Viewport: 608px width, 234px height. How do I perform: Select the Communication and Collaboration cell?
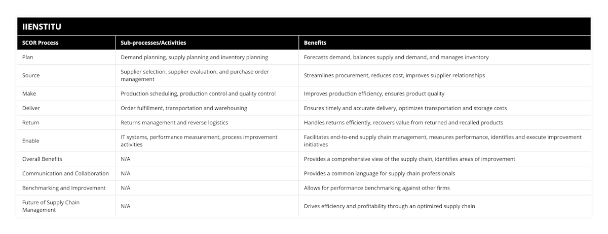point(65,173)
